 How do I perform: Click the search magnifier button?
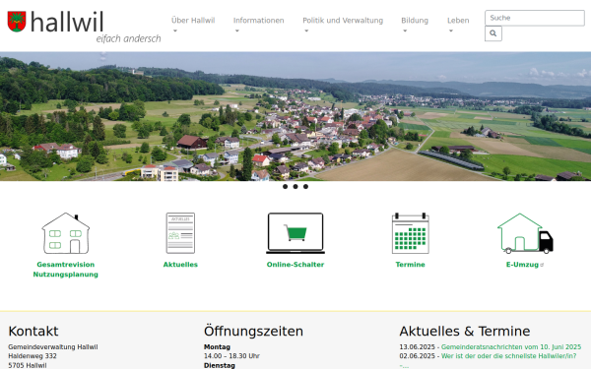click(493, 33)
